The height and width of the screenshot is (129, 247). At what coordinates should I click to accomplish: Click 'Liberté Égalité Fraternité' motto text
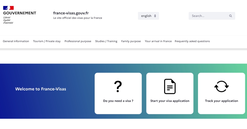8,20
